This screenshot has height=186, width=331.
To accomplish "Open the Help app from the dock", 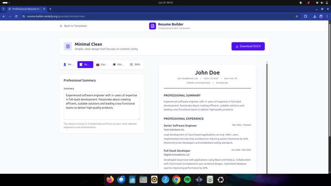I will (165, 180).
